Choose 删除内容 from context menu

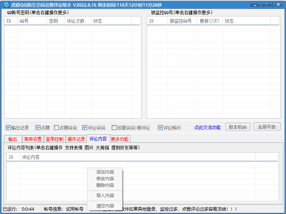point(105,185)
